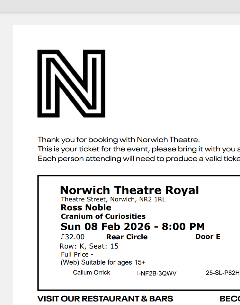240x305 pixels.
Task: Click the Norwich Theatre N logo
Action: tap(71, 84)
